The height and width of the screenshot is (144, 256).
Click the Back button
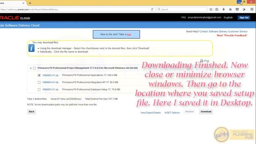pos(32,112)
